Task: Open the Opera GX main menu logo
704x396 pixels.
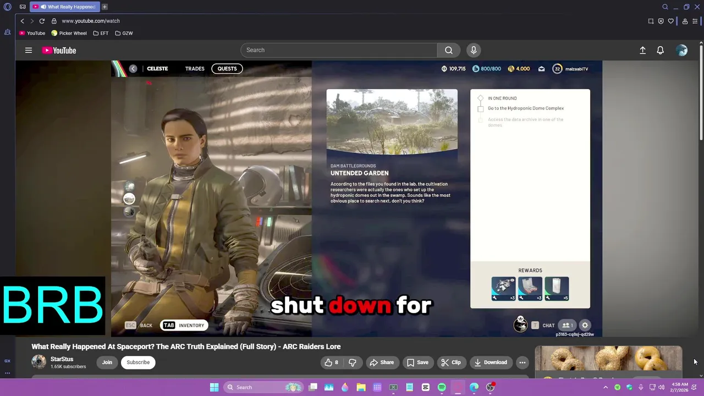Action: (x=8, y=7)
